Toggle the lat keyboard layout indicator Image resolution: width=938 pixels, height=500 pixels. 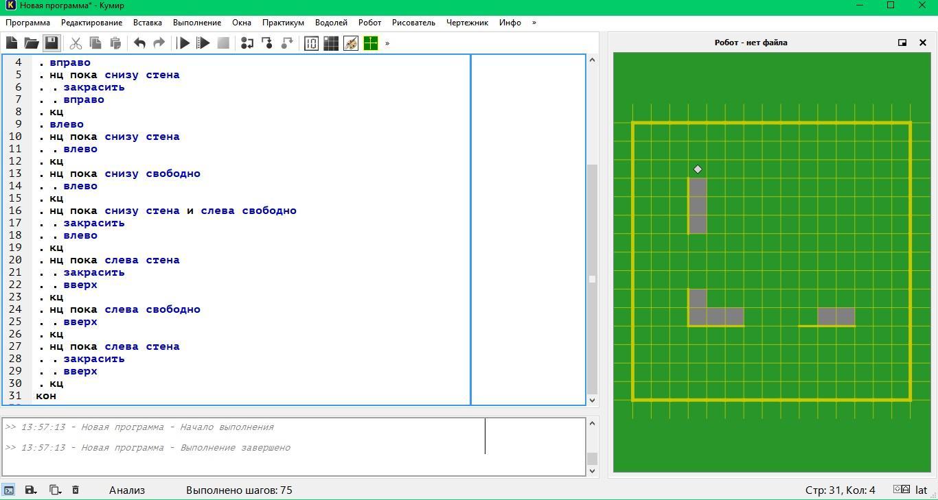click(x=921, y=490)
